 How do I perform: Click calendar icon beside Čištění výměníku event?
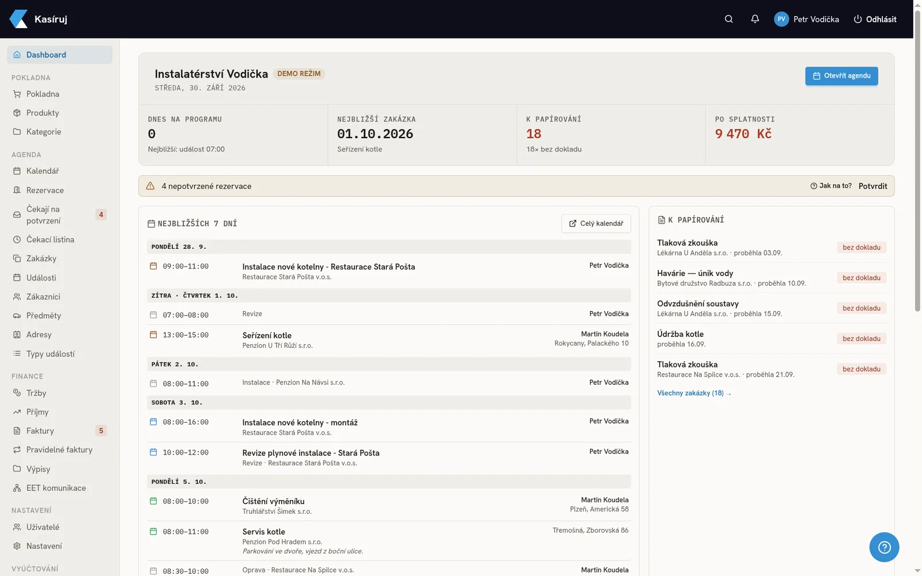click(x=153, y=501)
